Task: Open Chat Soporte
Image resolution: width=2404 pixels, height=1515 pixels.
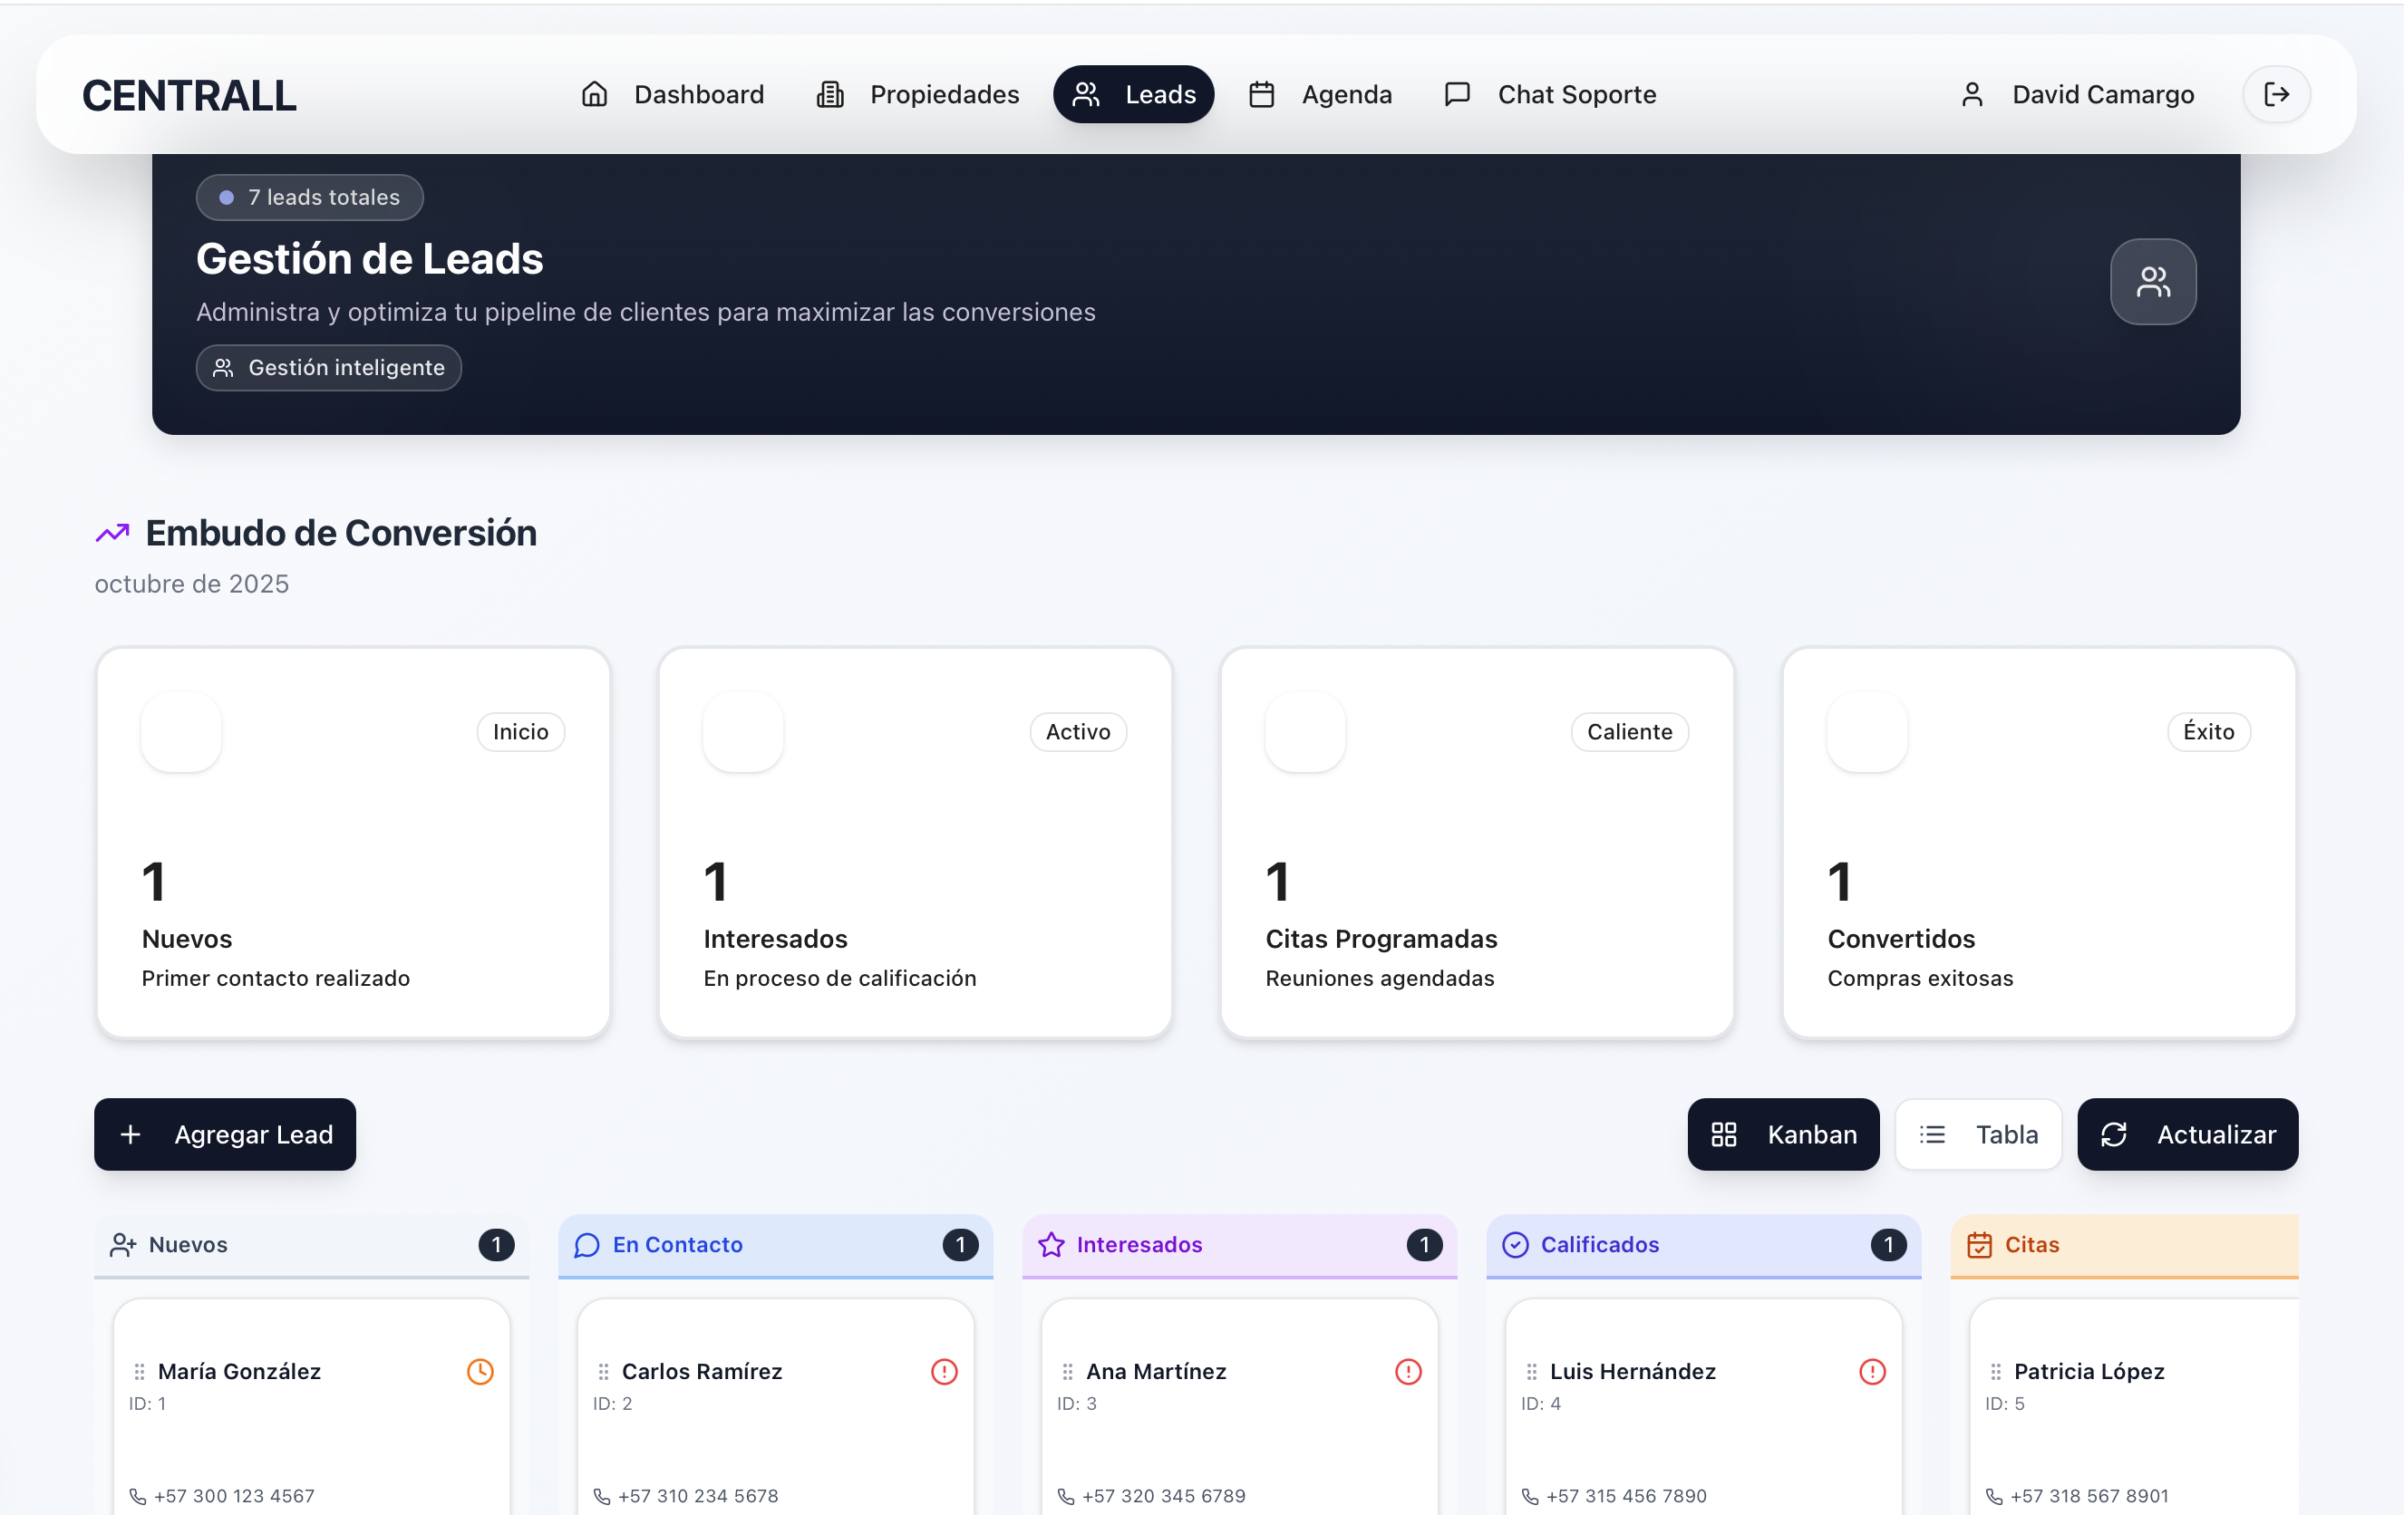Action: [x=1549, y=95]
